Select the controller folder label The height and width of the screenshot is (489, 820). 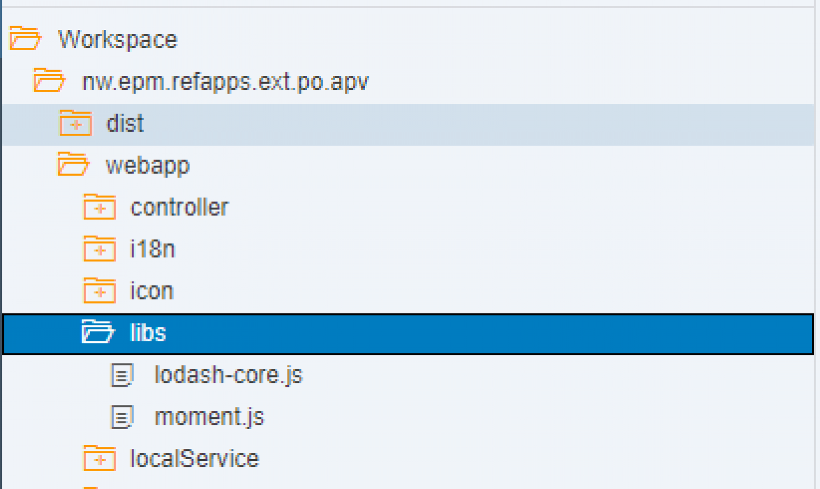(179, 208)
